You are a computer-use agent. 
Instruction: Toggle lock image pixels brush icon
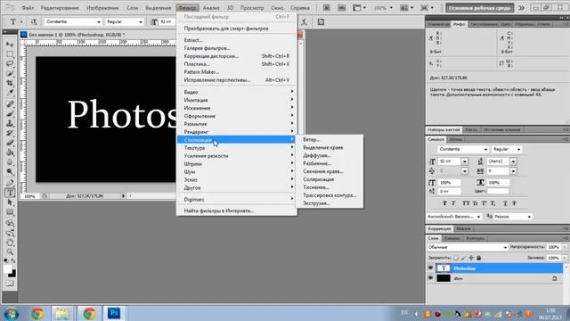(x=463, y=258)
